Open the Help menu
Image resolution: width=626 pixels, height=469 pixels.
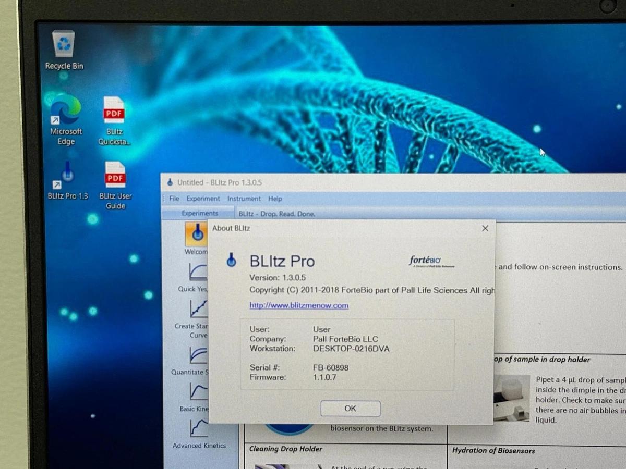[275, 199]
